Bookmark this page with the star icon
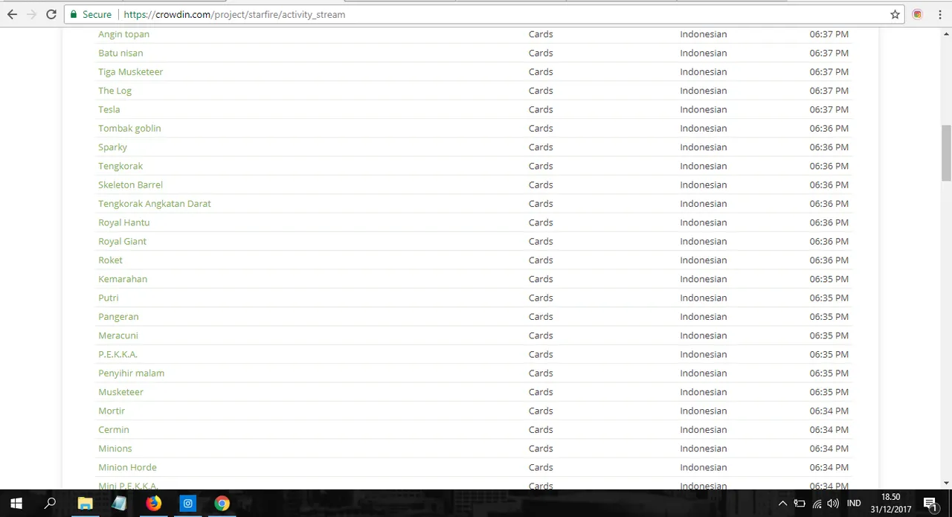The image size is (952, 517). [895, 14]
